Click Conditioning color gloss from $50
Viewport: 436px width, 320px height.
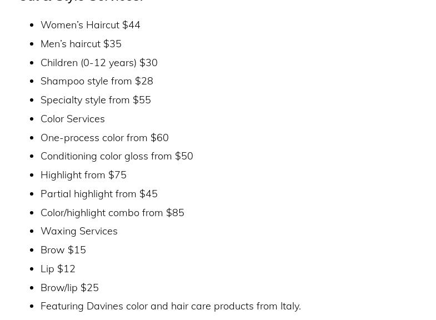pyautogui.click(x=117, y=156)
